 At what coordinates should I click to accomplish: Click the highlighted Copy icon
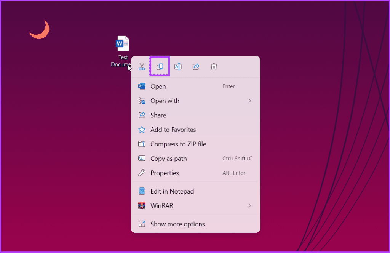coord(160,67)
